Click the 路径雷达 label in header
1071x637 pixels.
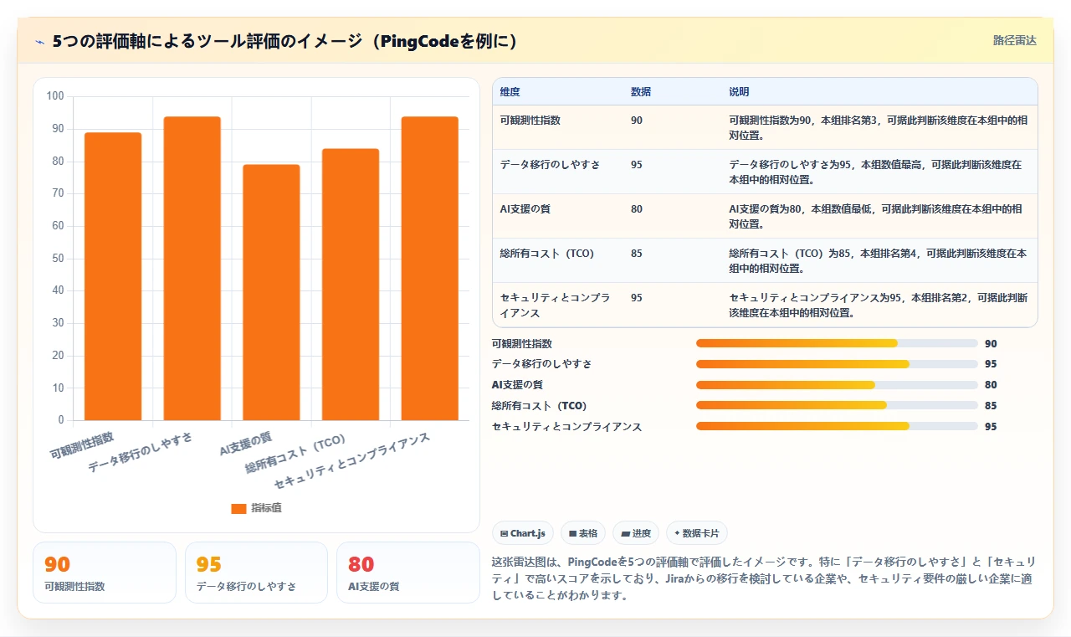pos(1014,40)
